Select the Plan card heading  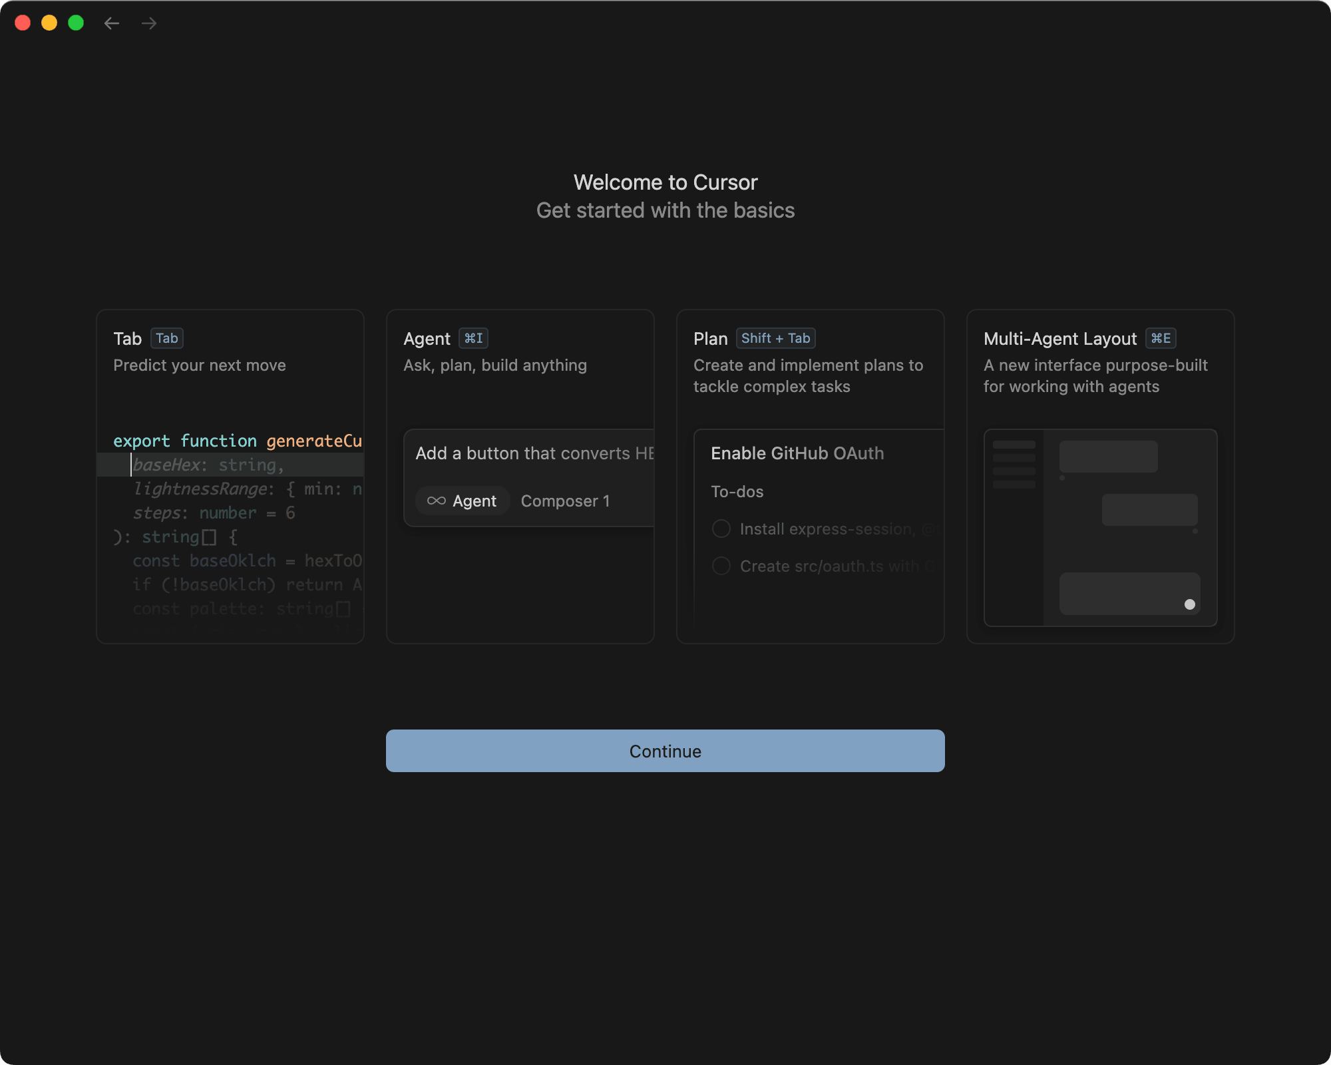coord(710,338)
